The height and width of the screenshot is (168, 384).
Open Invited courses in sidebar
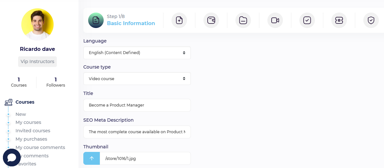tap(33, 131)
